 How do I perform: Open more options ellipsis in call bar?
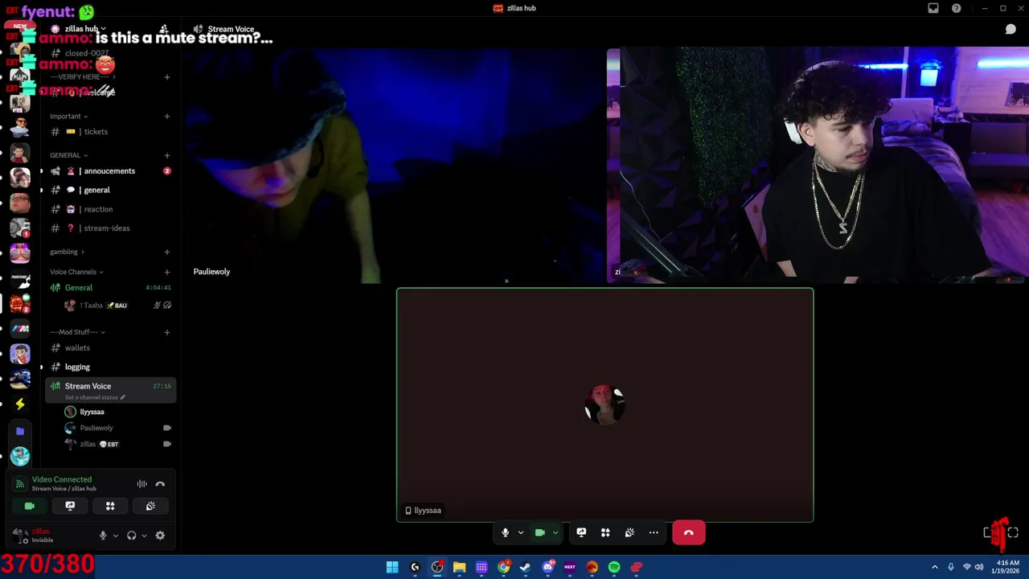pyautogui.click(x=654, y=532)
